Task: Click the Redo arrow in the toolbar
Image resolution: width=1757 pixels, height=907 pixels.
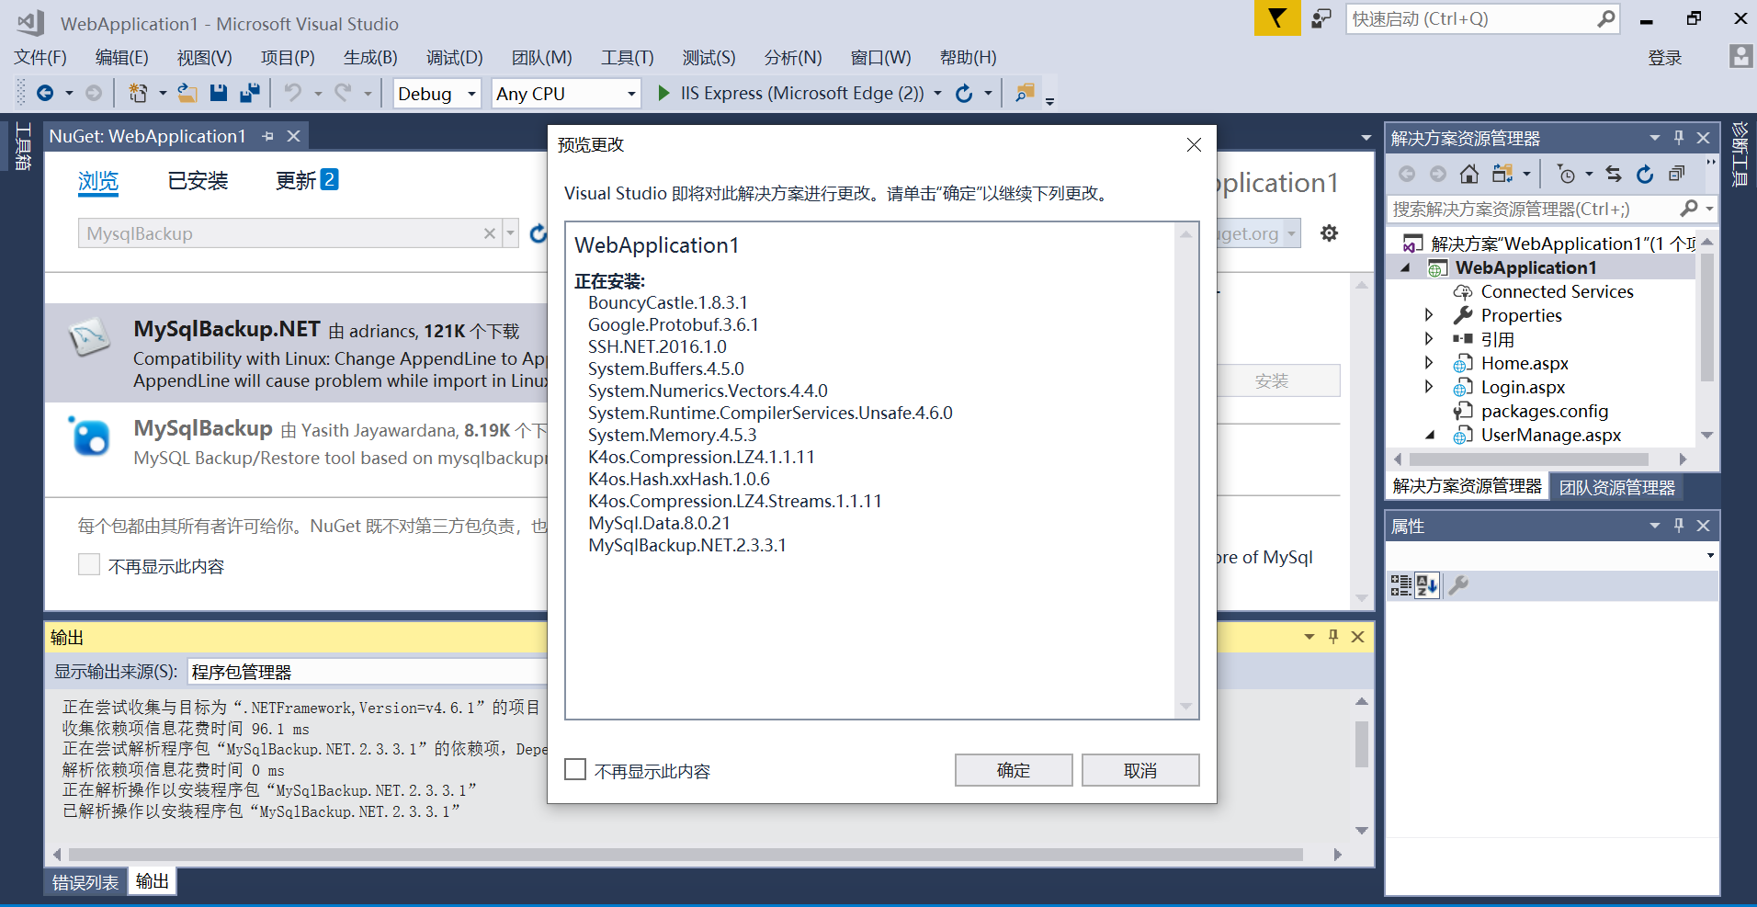Action: click(343, 93)
